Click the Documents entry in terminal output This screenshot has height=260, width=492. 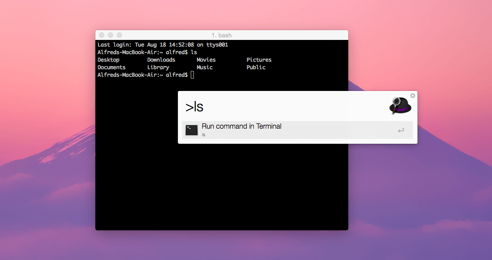pyautogui.click(x=111, y=67)
